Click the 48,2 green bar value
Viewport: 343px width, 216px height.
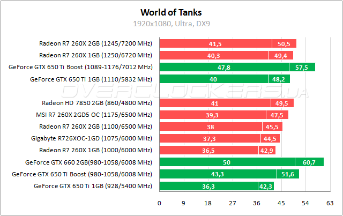[x=279, y=79]
